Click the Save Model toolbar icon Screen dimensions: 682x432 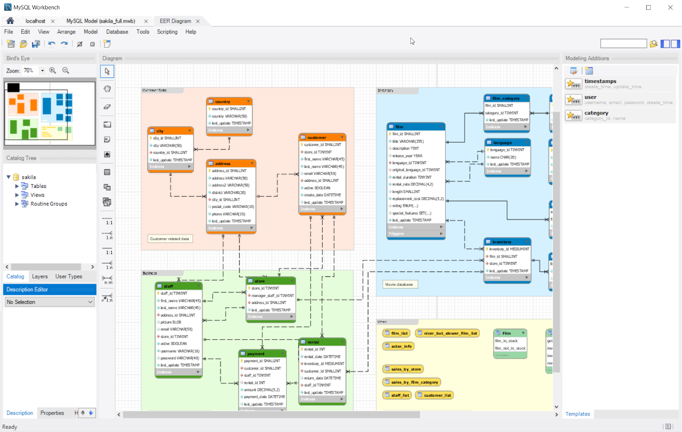coord(36,44)
